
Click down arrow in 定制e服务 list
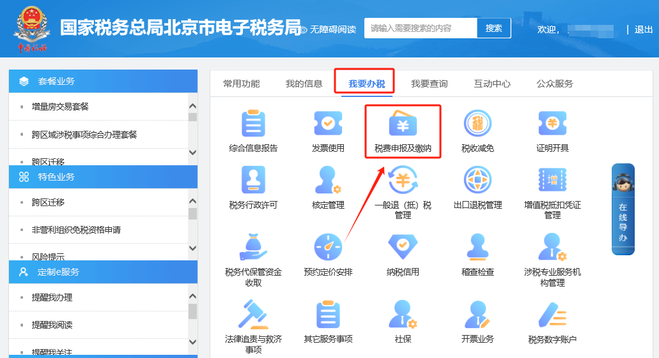[192, 341]
